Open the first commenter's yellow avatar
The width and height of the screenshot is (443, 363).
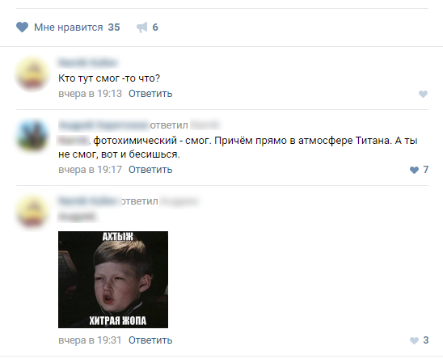pos(32,74)
